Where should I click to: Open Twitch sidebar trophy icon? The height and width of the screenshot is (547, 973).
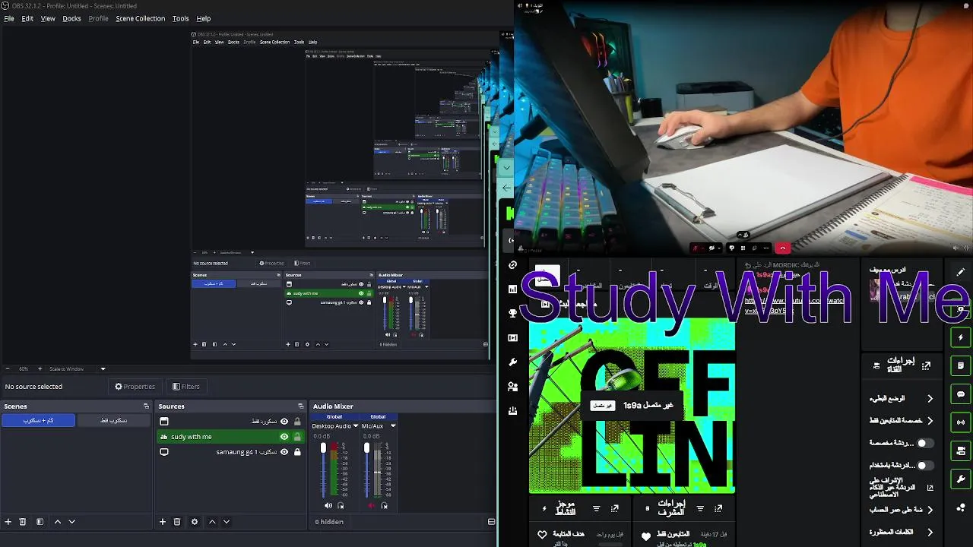coord(513,314)
